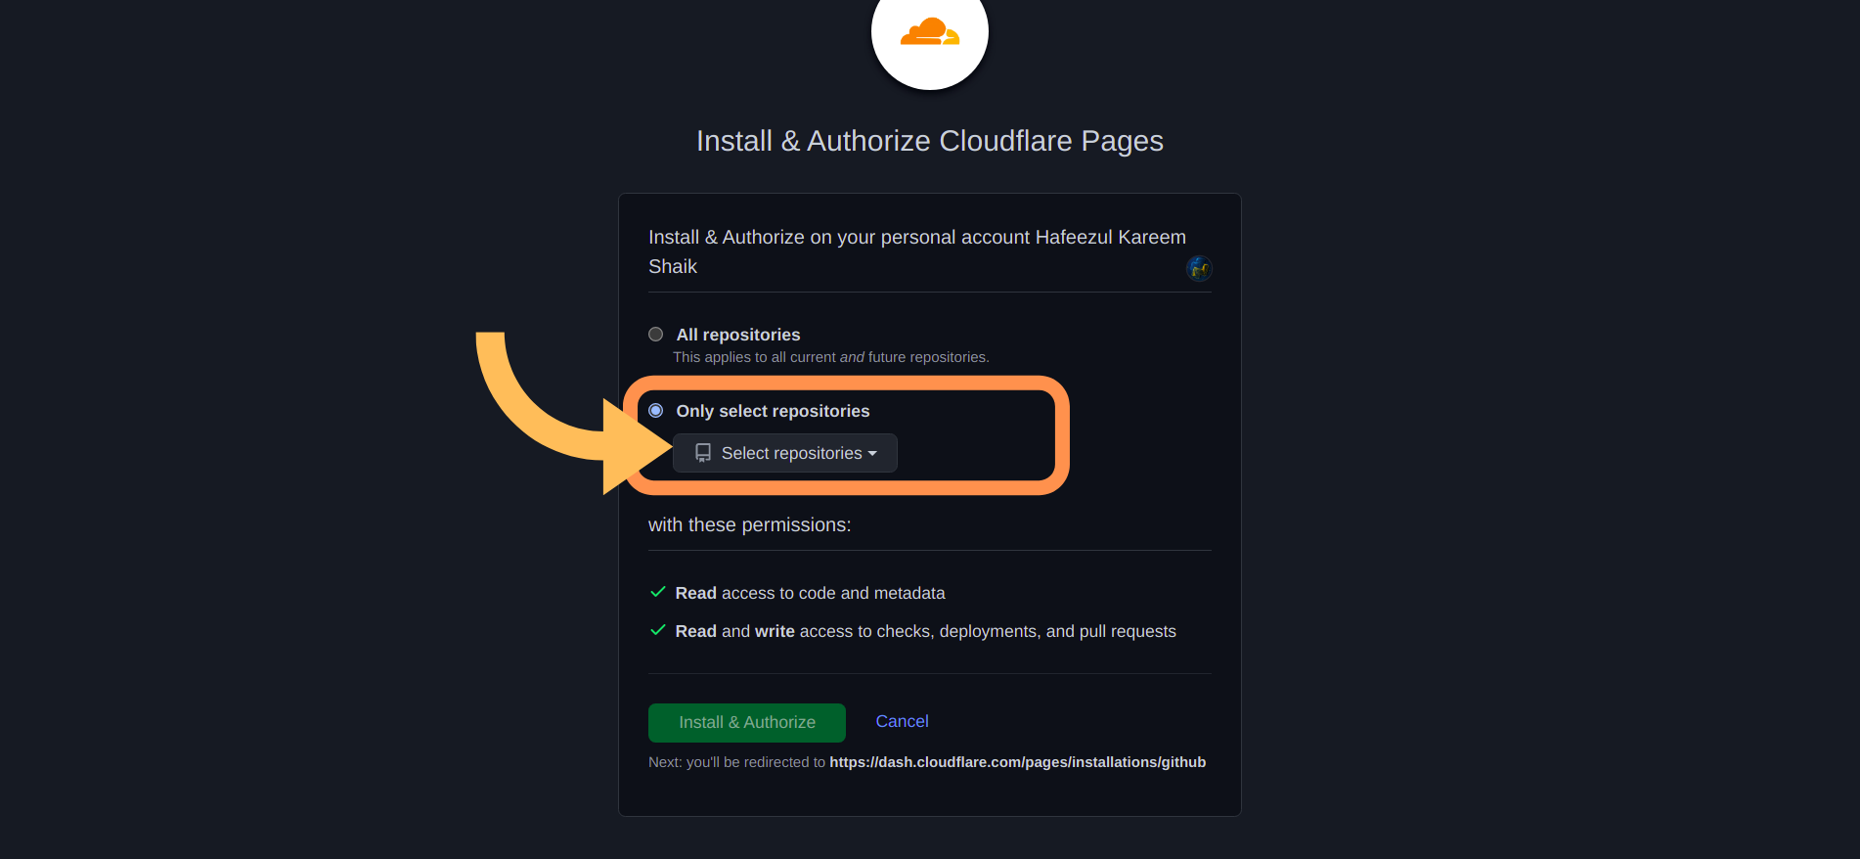Image resolution: width=1860 pixels, height=859 pixels.
Task: Click the green checkmark beside checks and deployments
Action: pyautogui.click(x=658, y=630)
